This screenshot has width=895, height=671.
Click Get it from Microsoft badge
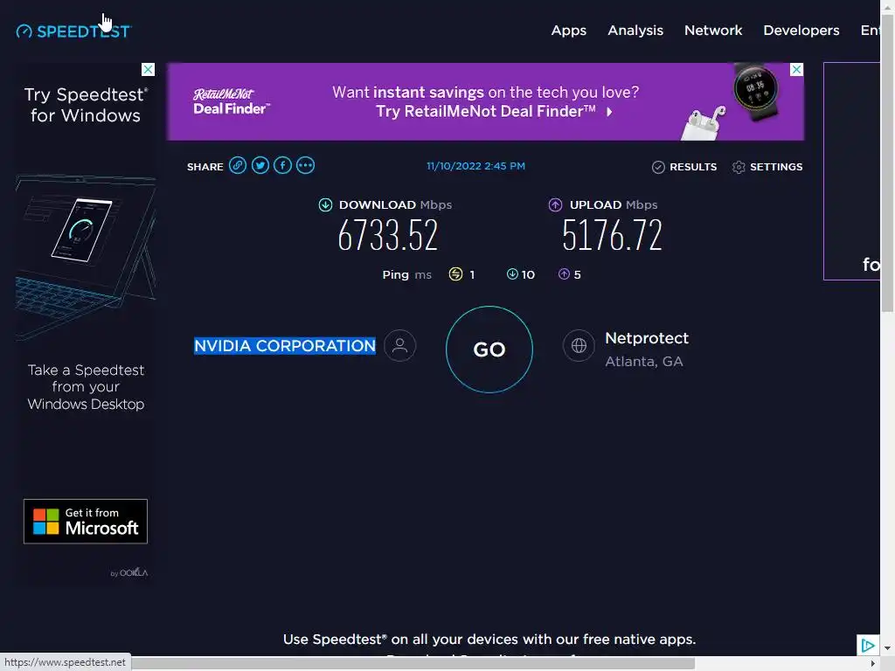pos(86,522)
